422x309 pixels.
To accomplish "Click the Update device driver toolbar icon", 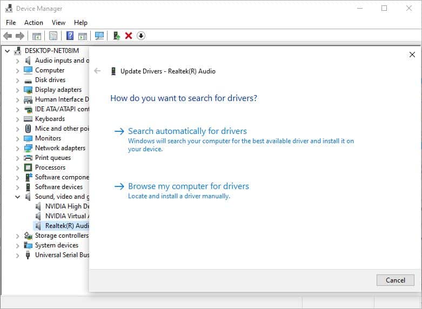I will [116, 36].
